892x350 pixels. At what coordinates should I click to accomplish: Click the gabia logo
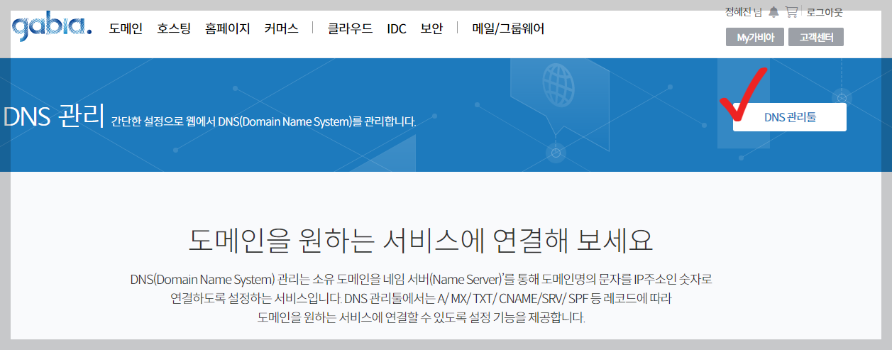tap(52, 28)
